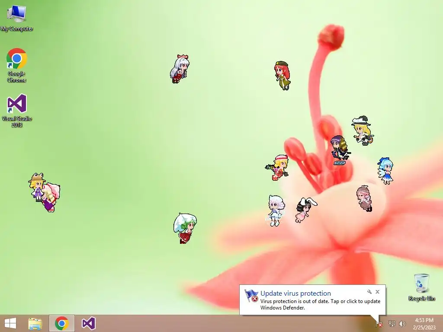Open notification settings wrench icon
The width and height of the screenshot is (443, 332).
(x=369, y=292)
